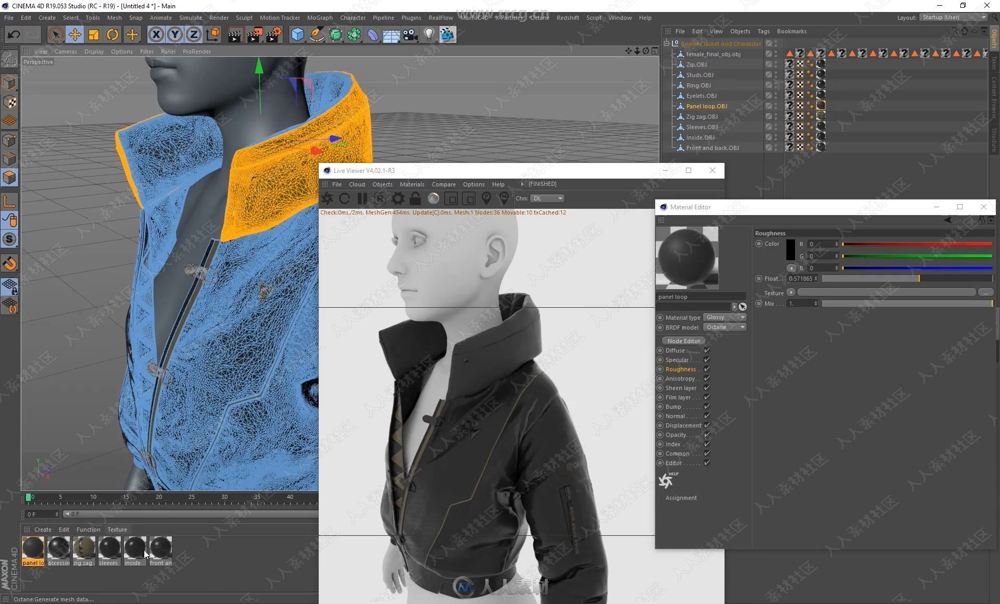Viewport: 1000px width, 604px height.
Task: Add a Light object
Action: (x=429, y=35)
